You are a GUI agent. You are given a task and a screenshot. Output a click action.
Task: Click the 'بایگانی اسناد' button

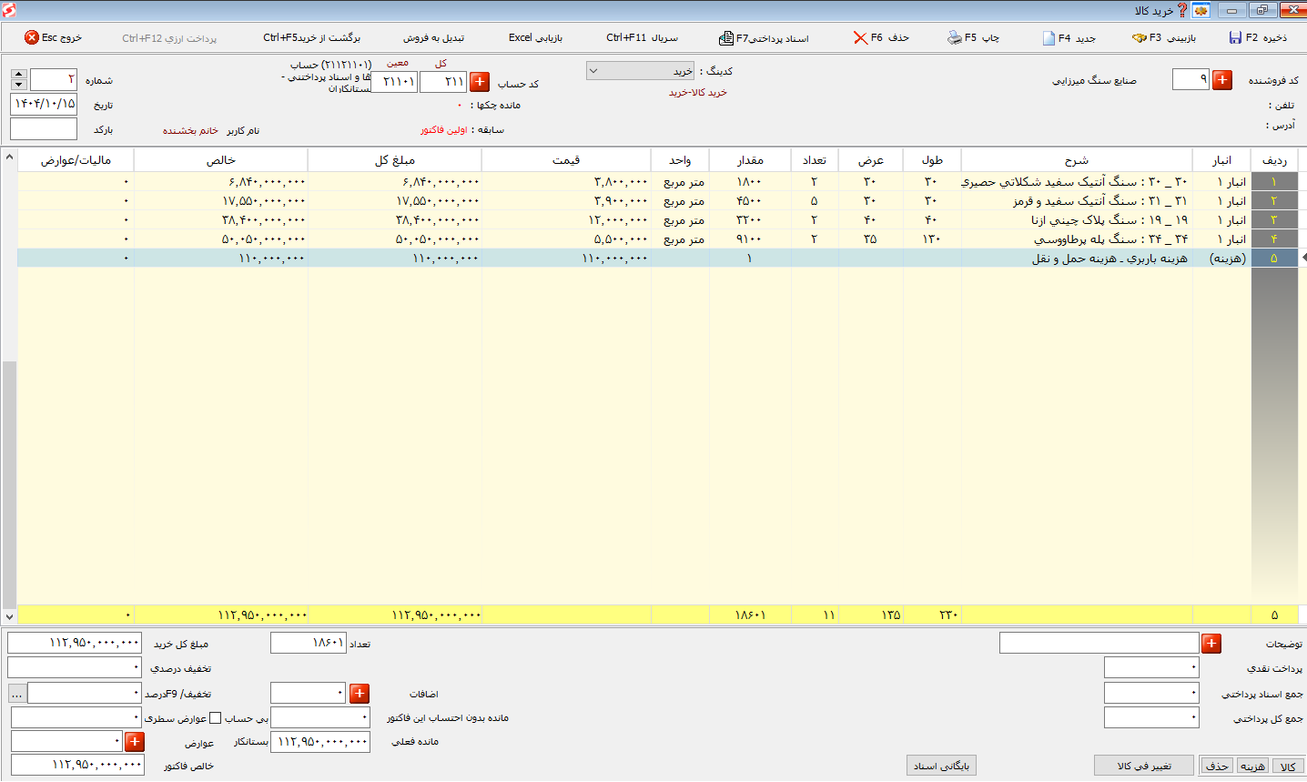[941, 766]
